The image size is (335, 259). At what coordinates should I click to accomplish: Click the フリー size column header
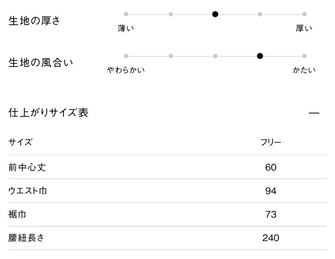point(270,142)
